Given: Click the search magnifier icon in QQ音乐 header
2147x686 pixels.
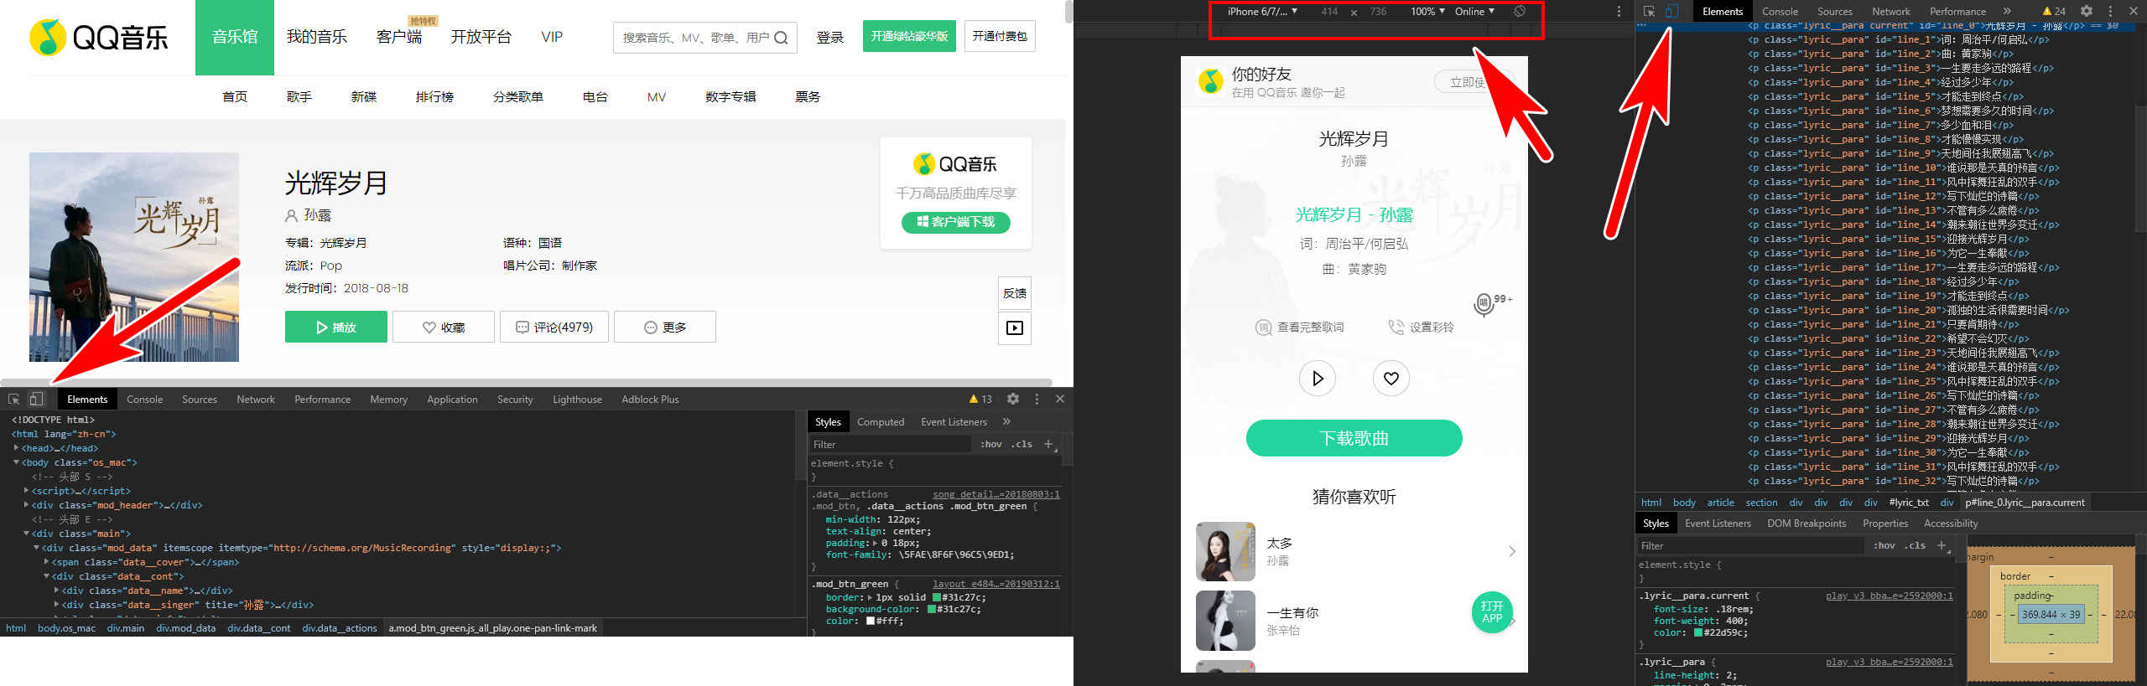Looking at the screenshot, I should 781,38.
